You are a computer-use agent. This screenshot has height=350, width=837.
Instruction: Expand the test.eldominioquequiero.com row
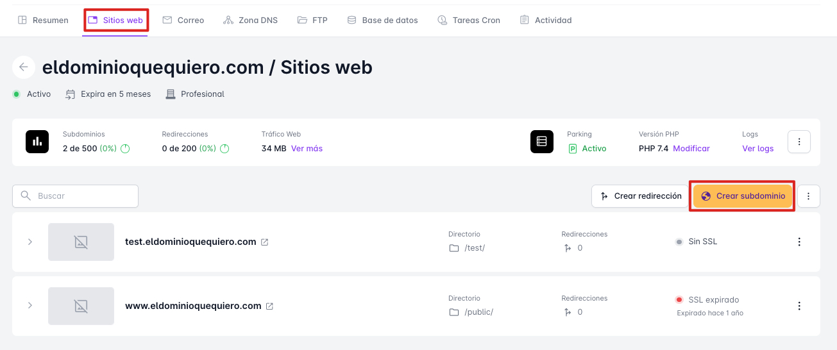pos(30,242)
